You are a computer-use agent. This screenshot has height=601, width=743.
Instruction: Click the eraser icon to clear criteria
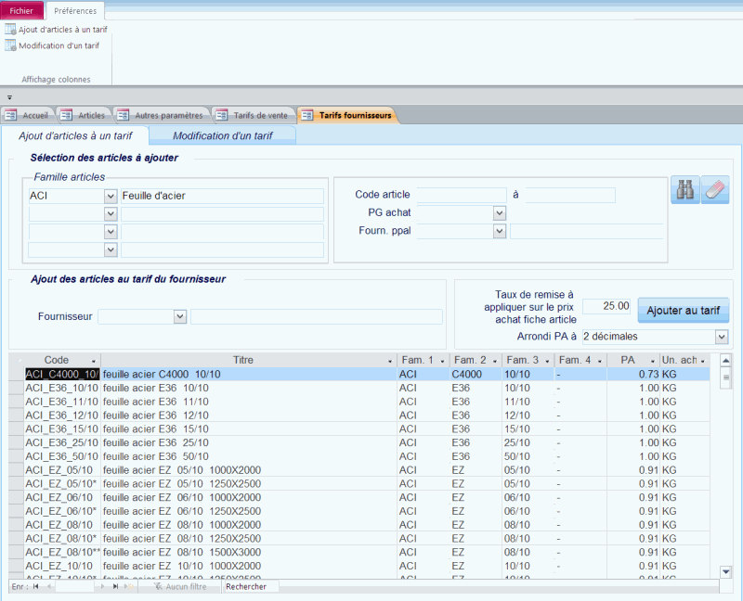coord(715,192)
